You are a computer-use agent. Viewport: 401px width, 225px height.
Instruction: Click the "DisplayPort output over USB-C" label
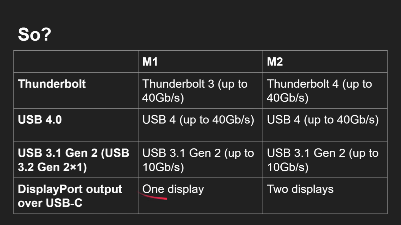70,196
